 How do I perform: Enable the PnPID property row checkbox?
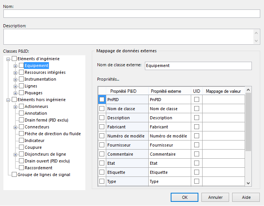click(x=102, y=100)
